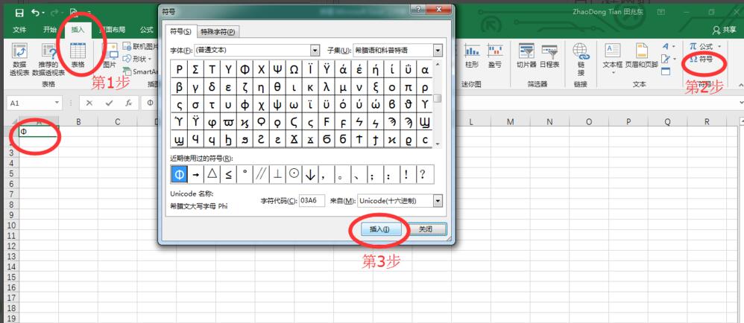
Task: Collapse the ribbon with the chevron arrow
Action: 740,84
